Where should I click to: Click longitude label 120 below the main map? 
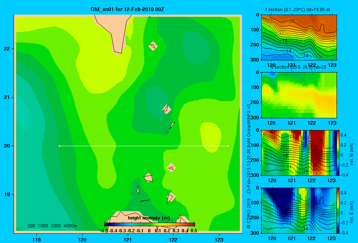coord(82,239)
